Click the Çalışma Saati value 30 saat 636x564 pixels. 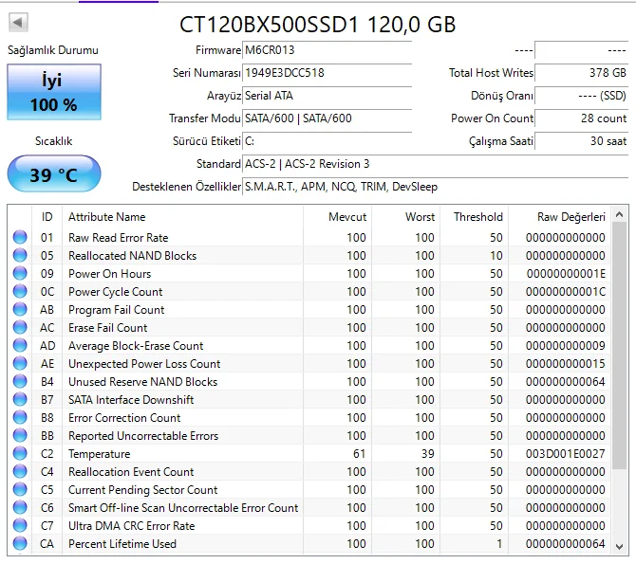tap(581, 141)
